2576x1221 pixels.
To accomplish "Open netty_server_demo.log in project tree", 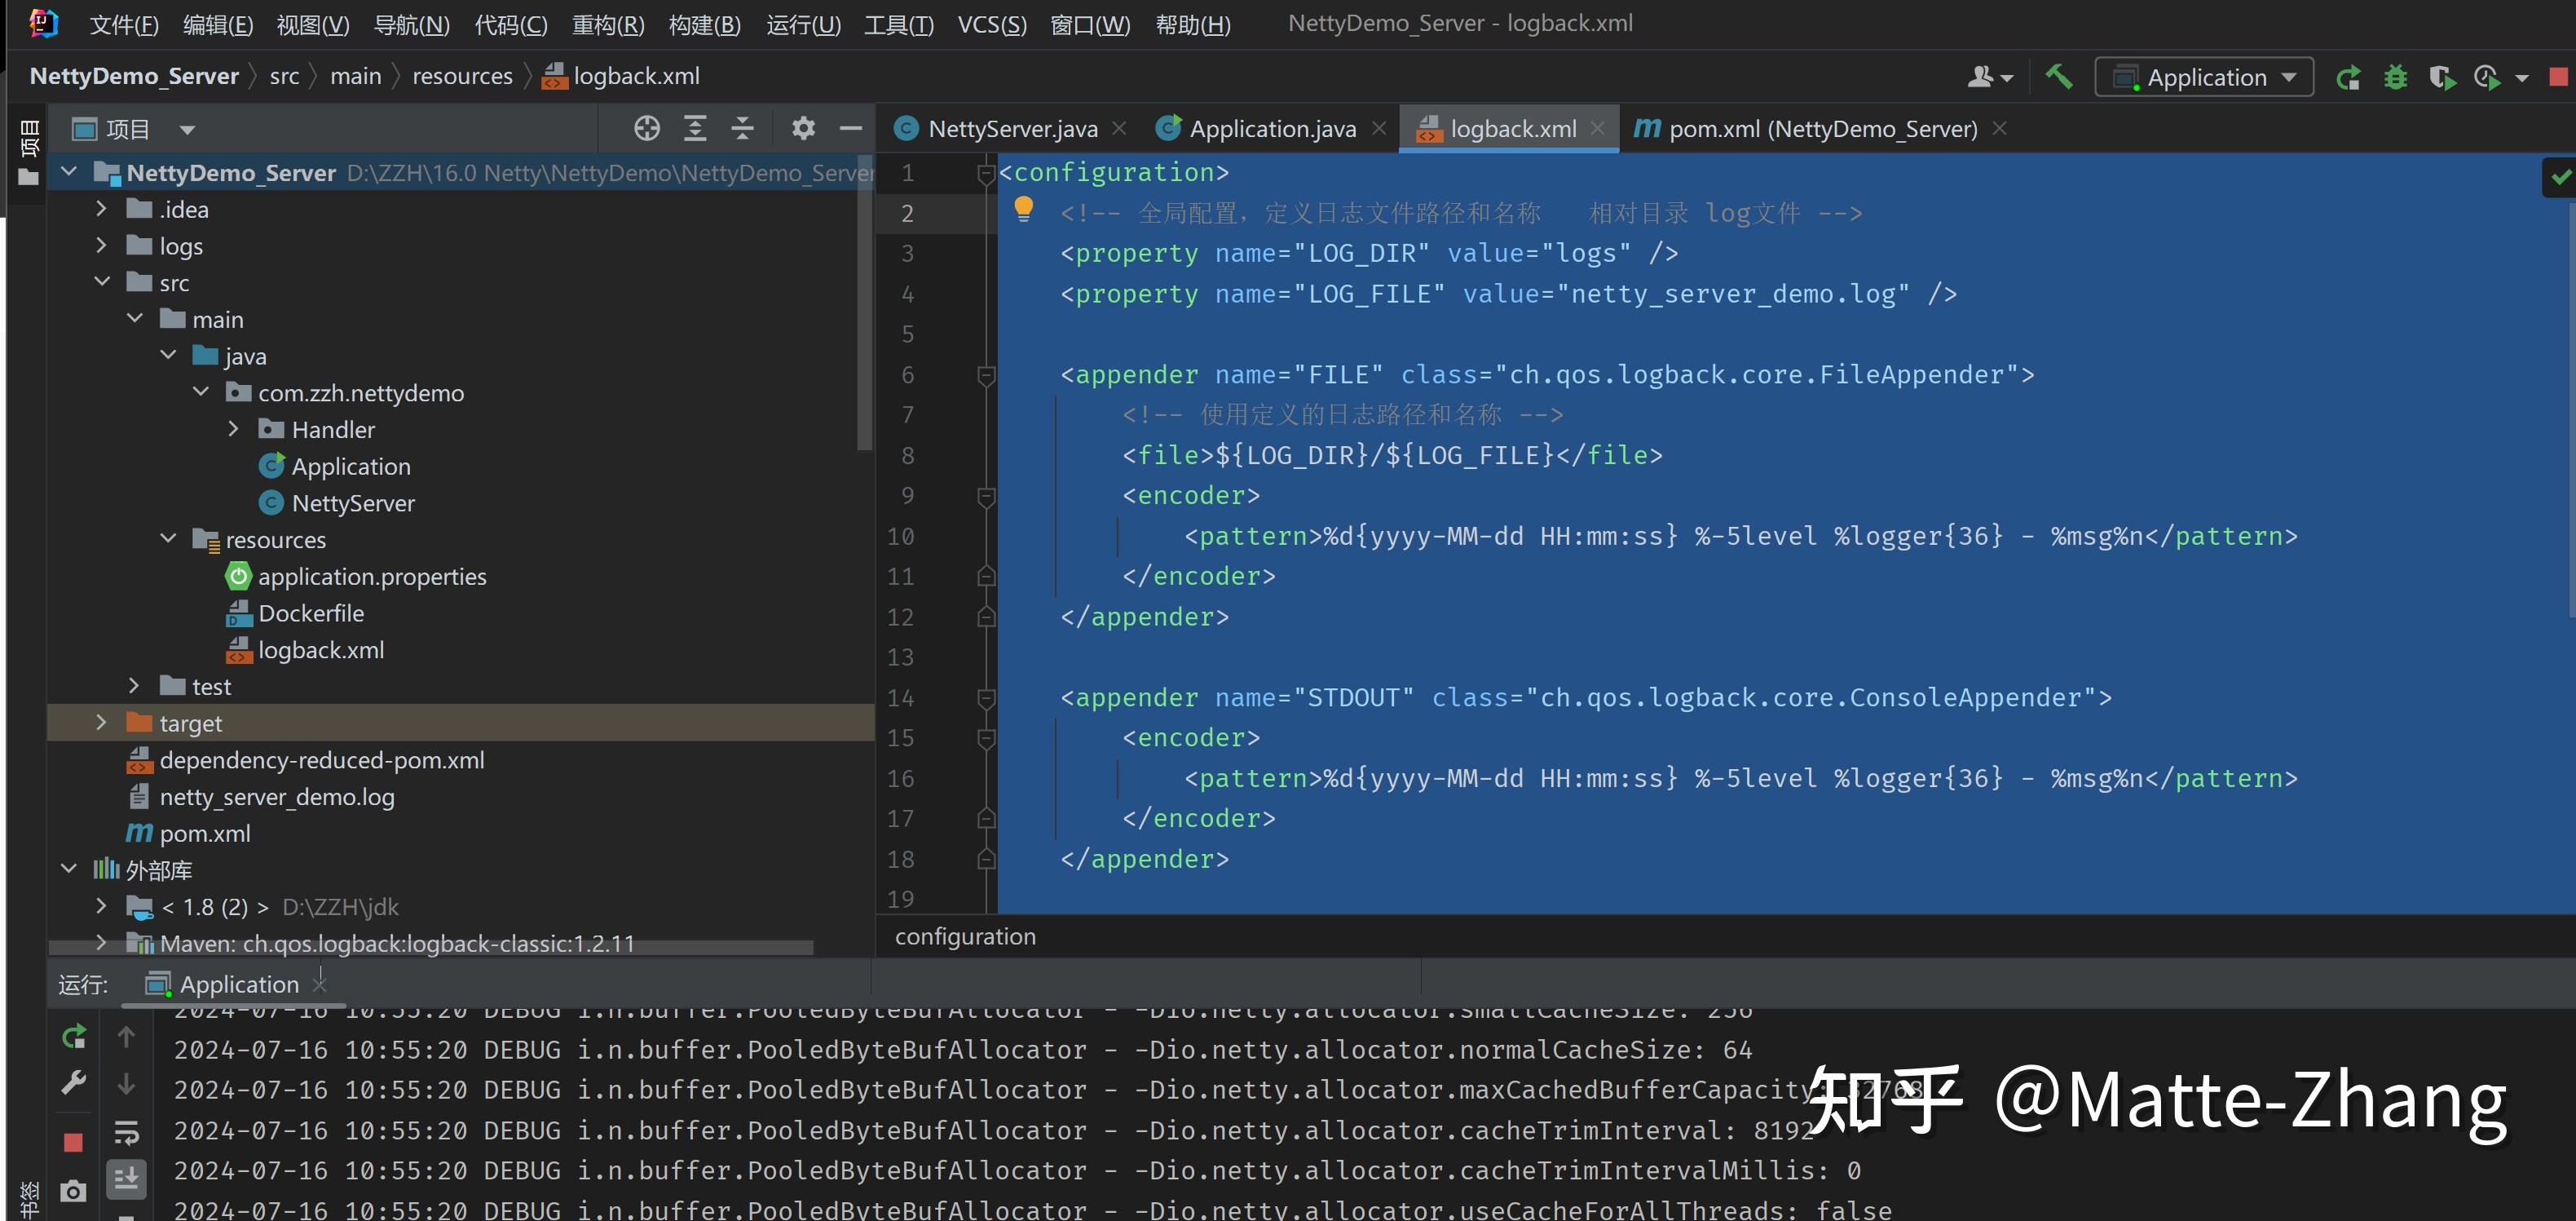I will click(276, 797).
